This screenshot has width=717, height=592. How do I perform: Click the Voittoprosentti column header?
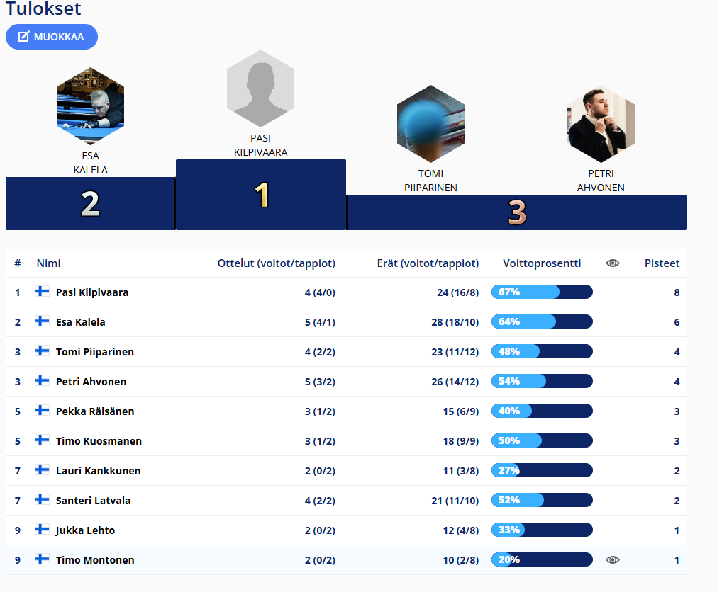pos(542,263)
